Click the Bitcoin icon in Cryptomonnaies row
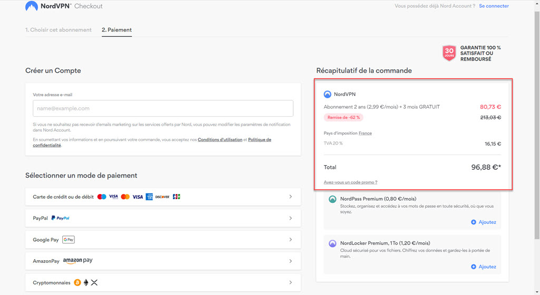 [x=78, y=282]
